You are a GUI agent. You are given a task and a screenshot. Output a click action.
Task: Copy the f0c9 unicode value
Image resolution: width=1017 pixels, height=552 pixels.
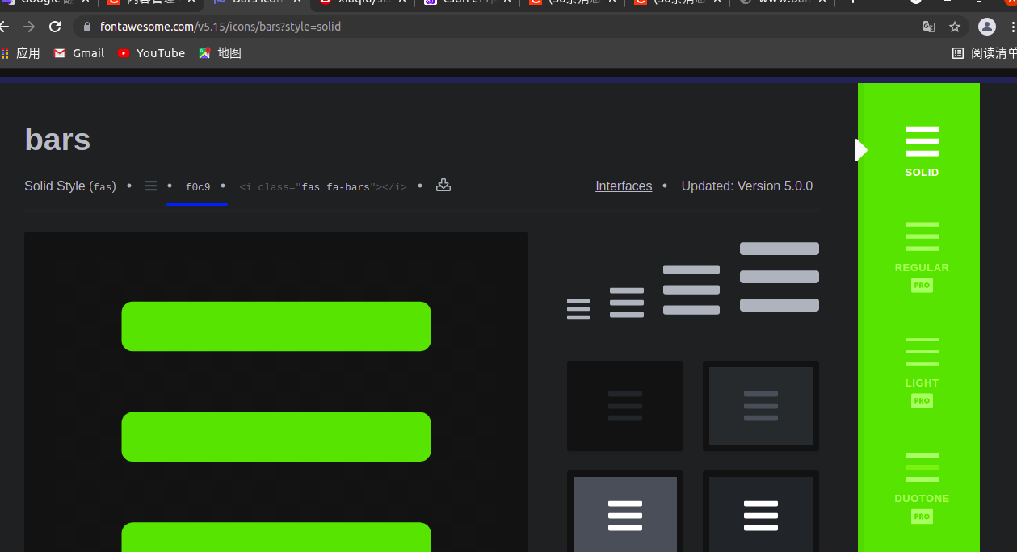click(x=198, y=187)
